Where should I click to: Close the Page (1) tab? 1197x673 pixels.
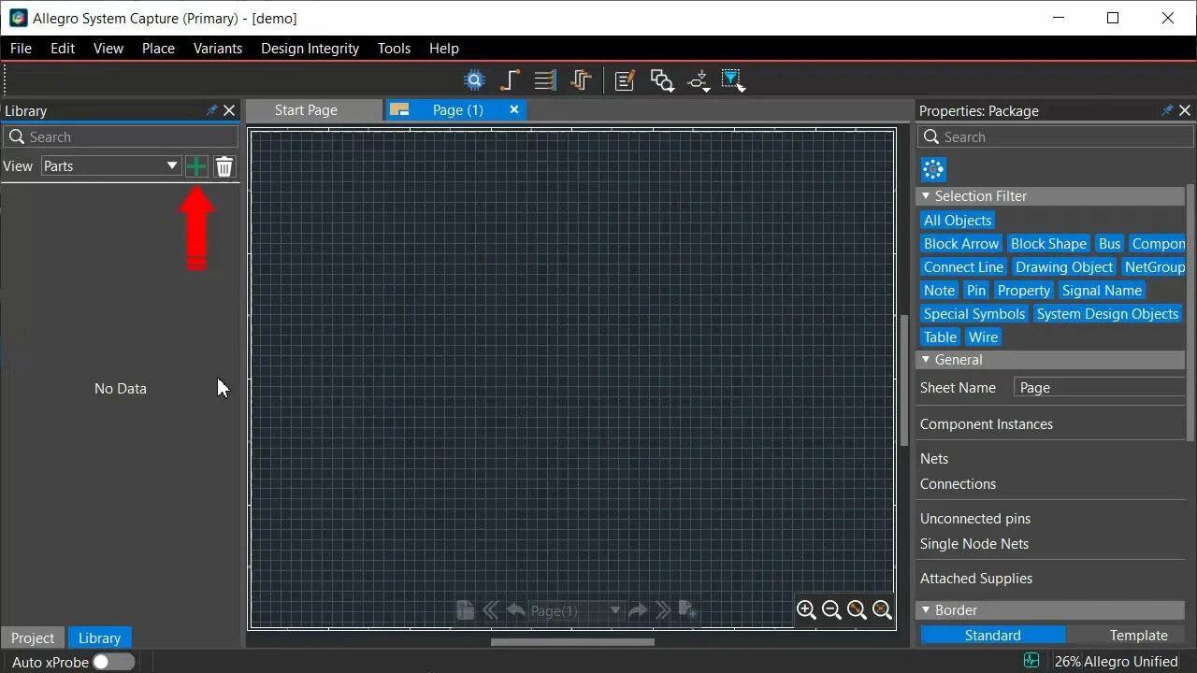pyautogui.click(x=513, y=110)
